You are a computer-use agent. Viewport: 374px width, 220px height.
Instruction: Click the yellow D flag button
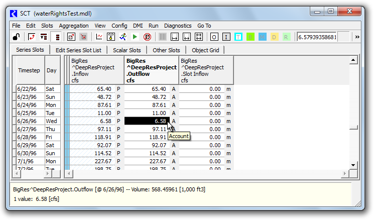click(274, 37)
